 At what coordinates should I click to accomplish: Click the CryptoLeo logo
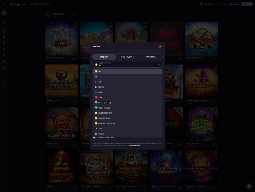click(x=18, y=4)
